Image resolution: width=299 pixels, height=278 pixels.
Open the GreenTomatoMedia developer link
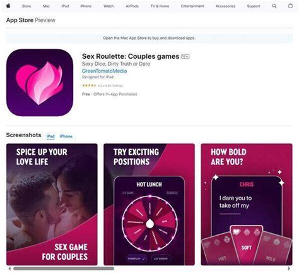click(x=104, y=71)
